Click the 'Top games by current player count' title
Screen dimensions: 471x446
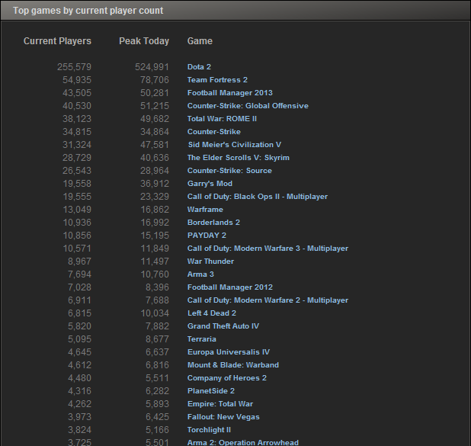[x=88, y=11]
